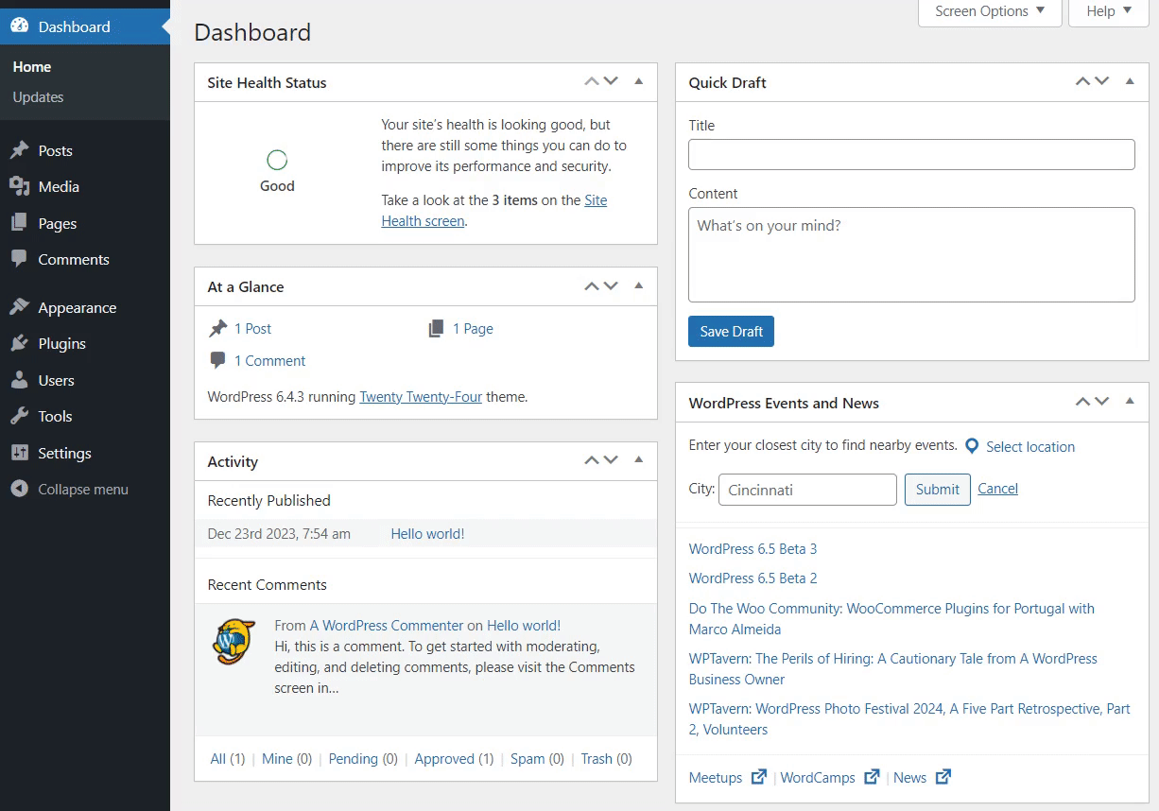Open the Twenty Twenty-Four theme link
The width and height of the screenshot is (1159, 811).
[421, 397]
